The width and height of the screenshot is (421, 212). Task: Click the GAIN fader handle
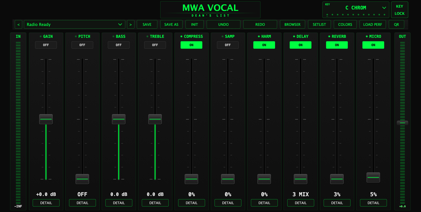coord(46,119)
